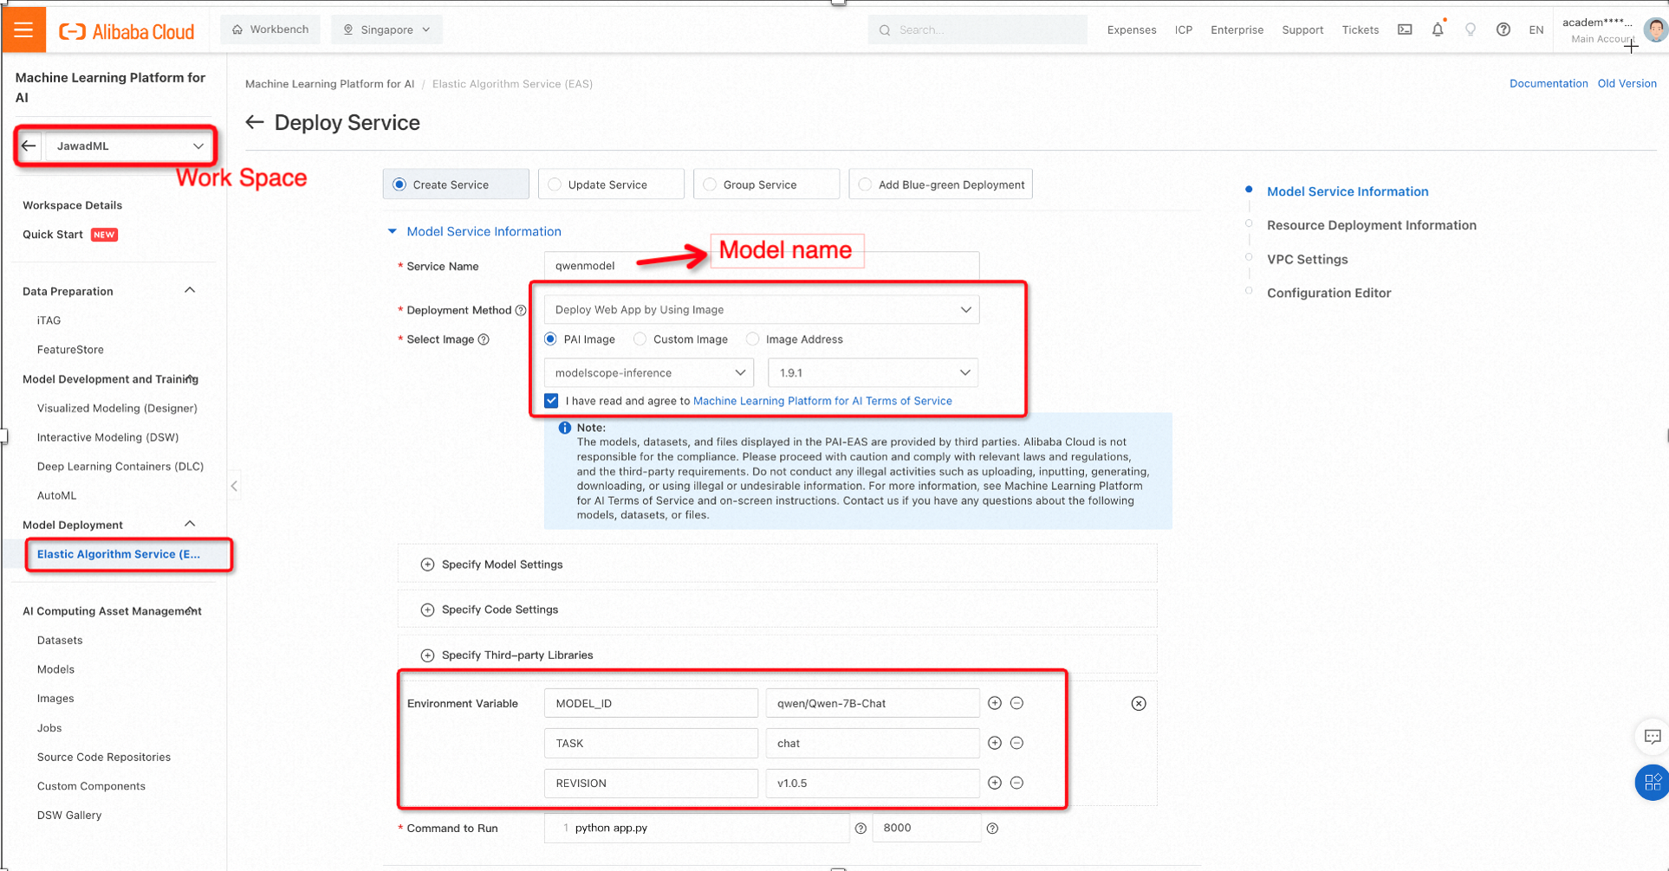Jump to Resource Deployment Information anchor
The image size is (1669, 871).
pyautogui.click(x=1372, y=225)
